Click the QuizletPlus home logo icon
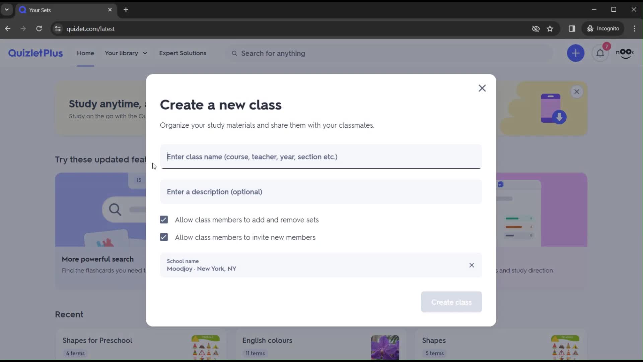 point(35,53)
